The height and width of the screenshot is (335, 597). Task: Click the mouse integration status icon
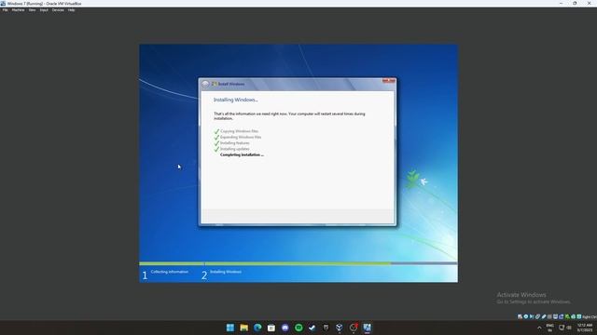573,316
